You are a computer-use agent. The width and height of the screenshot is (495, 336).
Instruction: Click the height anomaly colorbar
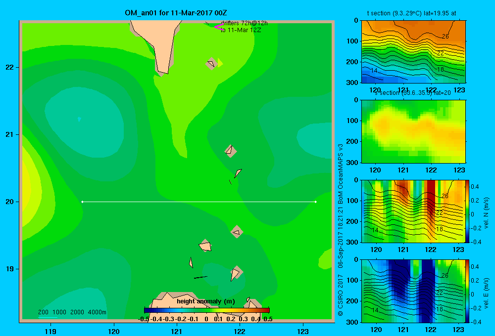207,310
